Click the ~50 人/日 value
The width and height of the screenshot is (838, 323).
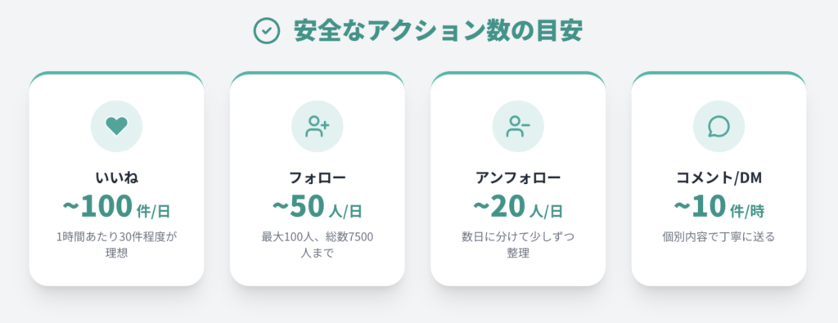317,208
